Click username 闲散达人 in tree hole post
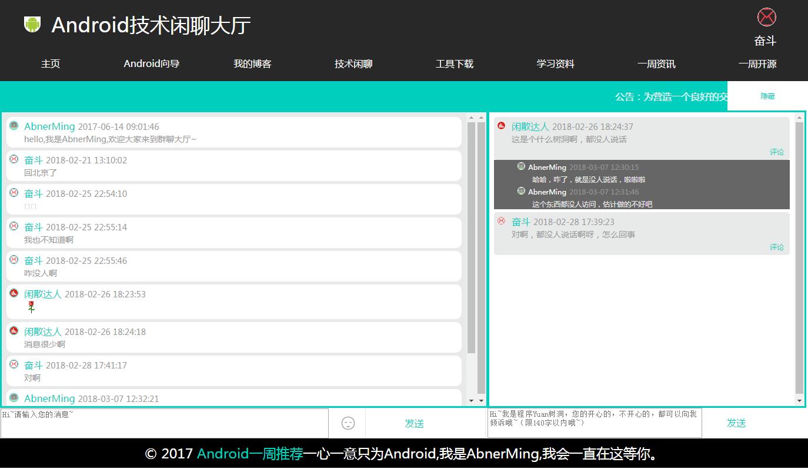Viewport: 808px width, 469px height. click(530, 126)
